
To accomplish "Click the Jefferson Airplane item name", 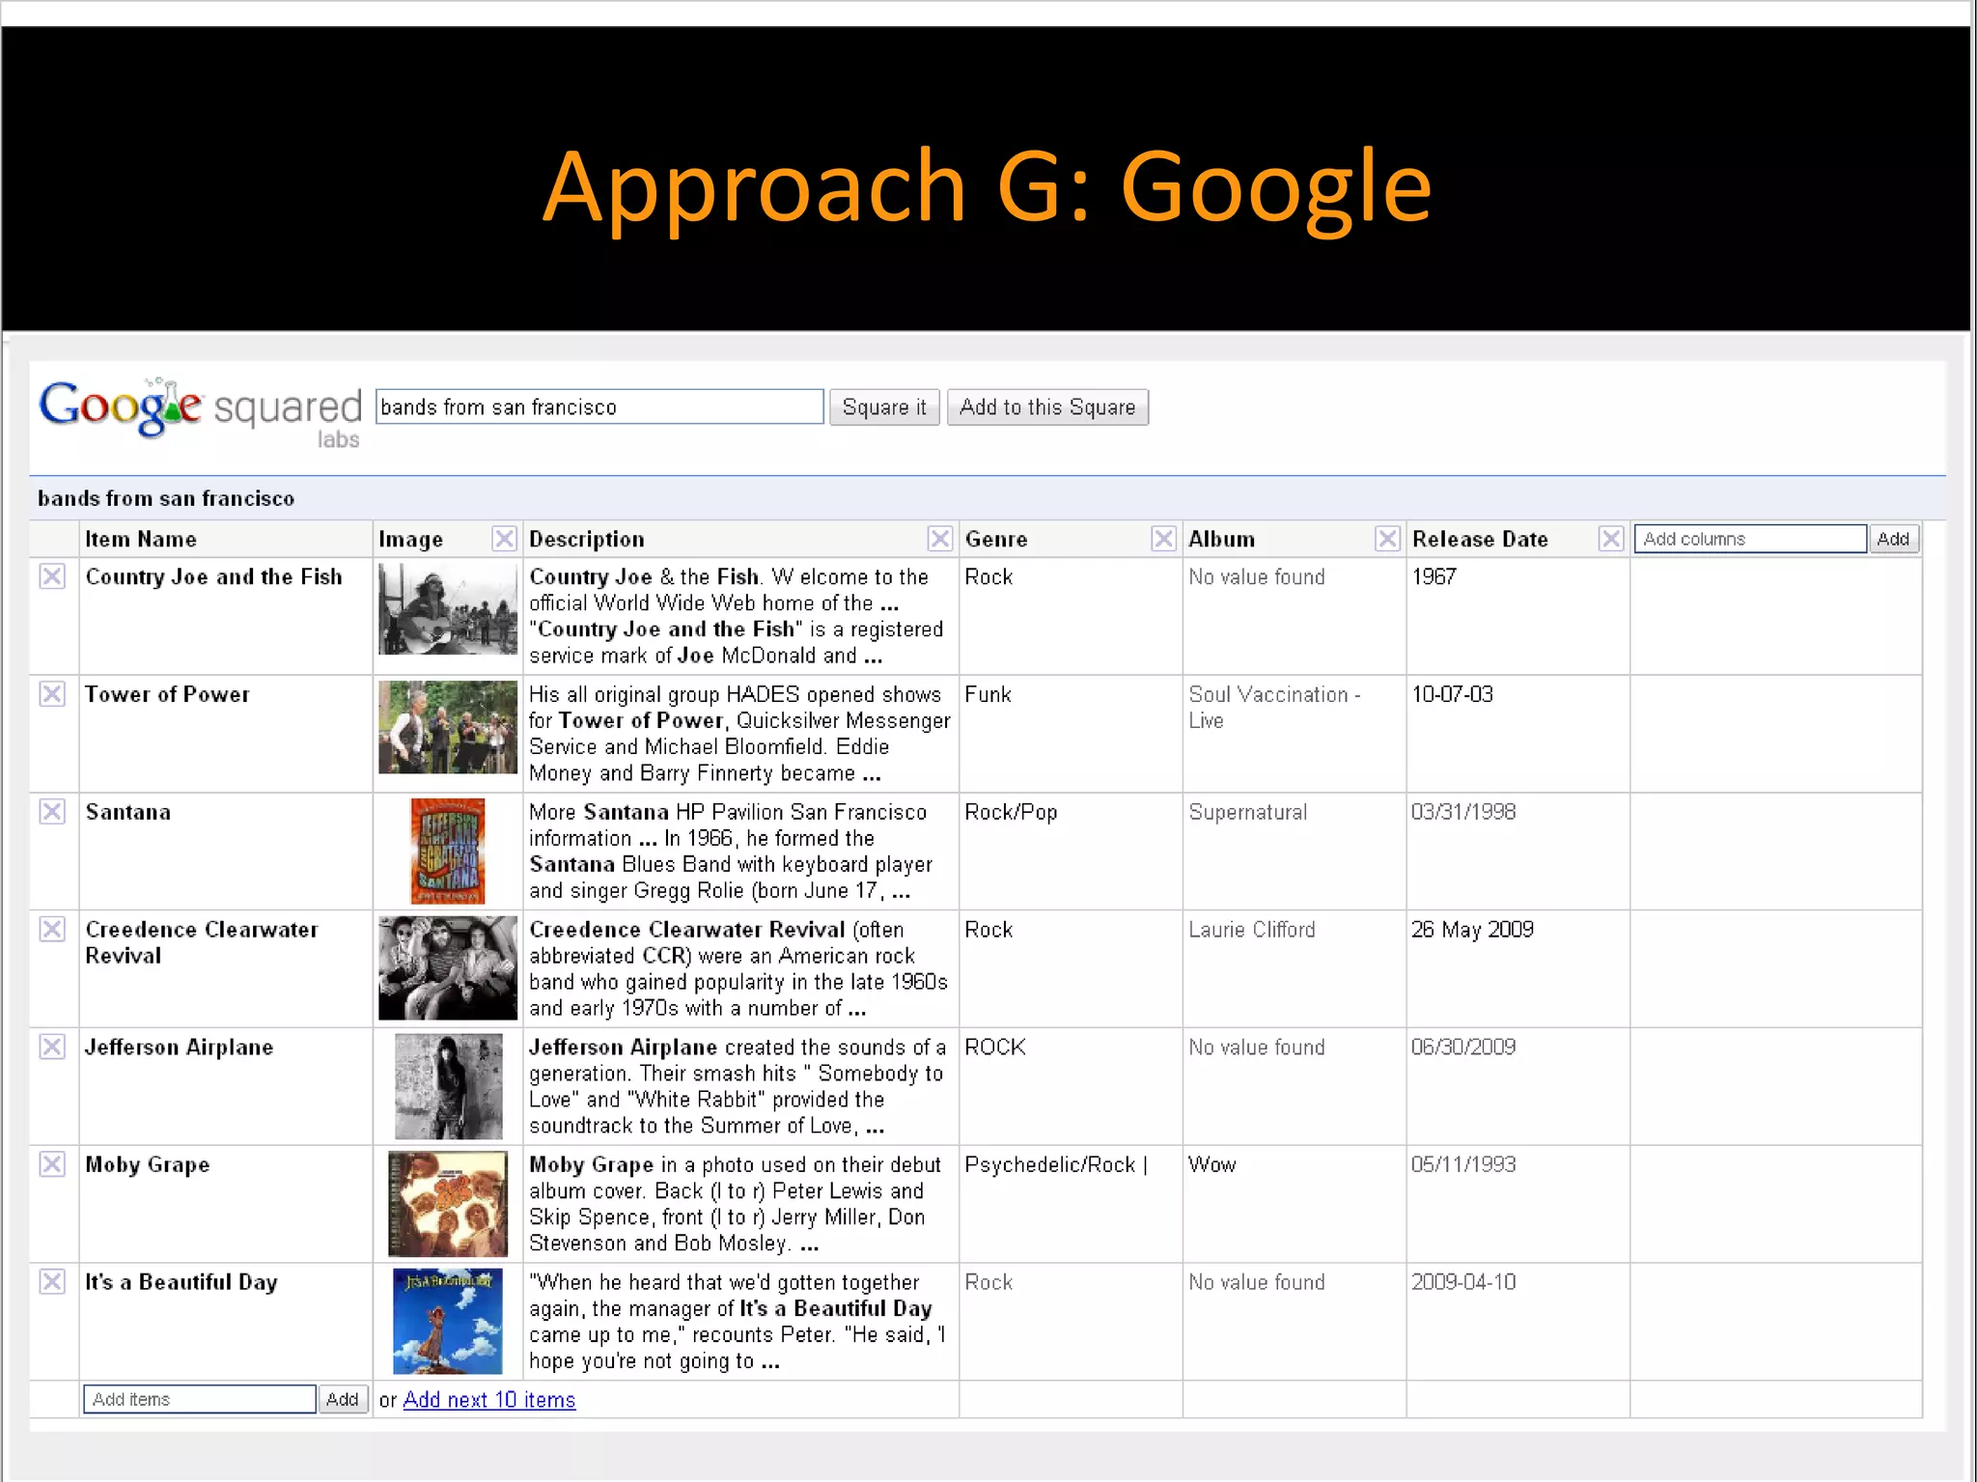I will click(179, 1048).
